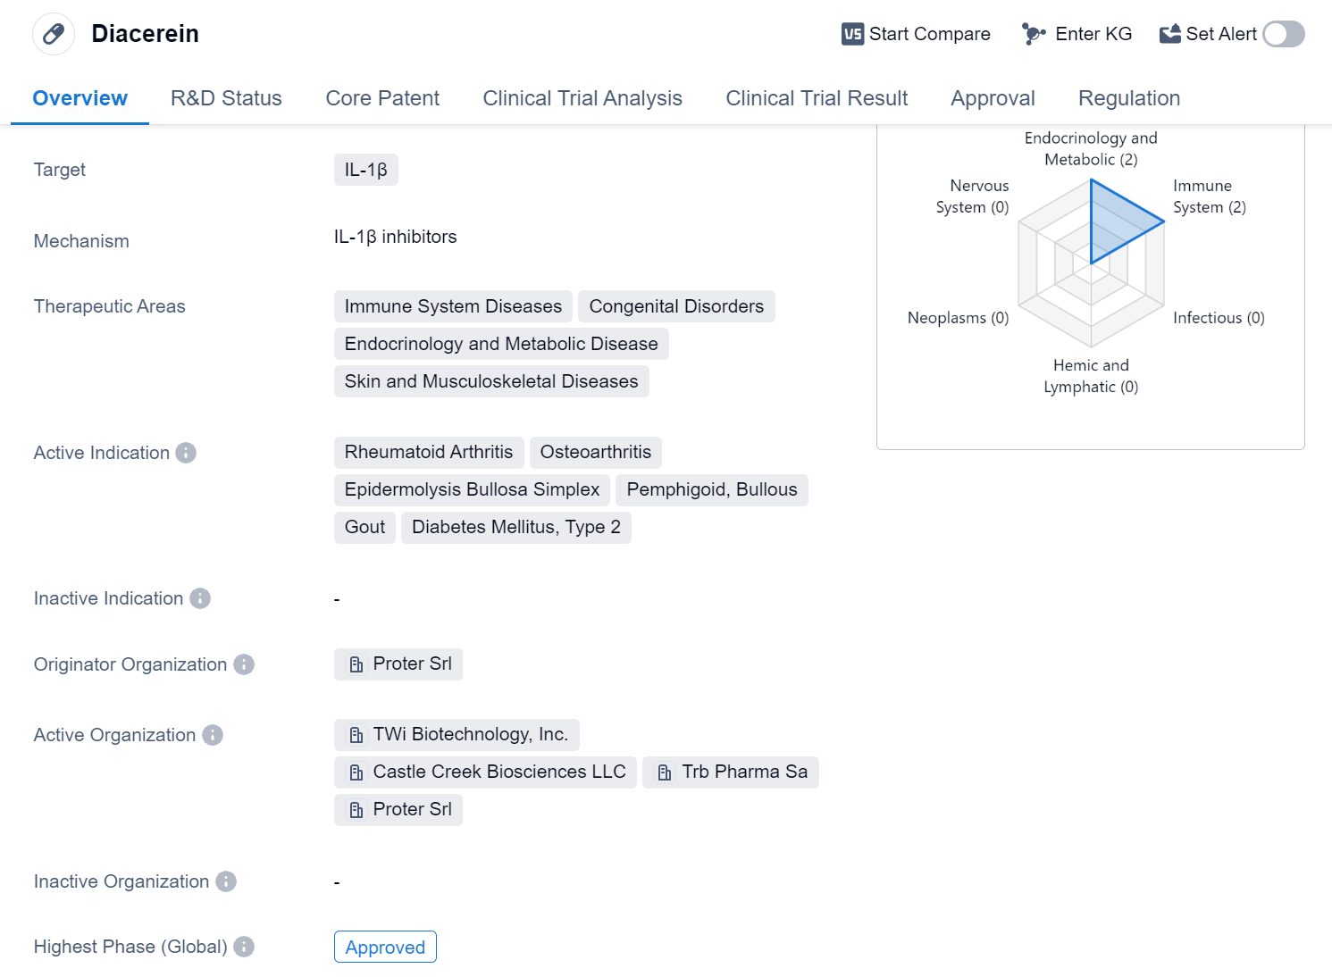Click the Start Compare VS icon

852,34
